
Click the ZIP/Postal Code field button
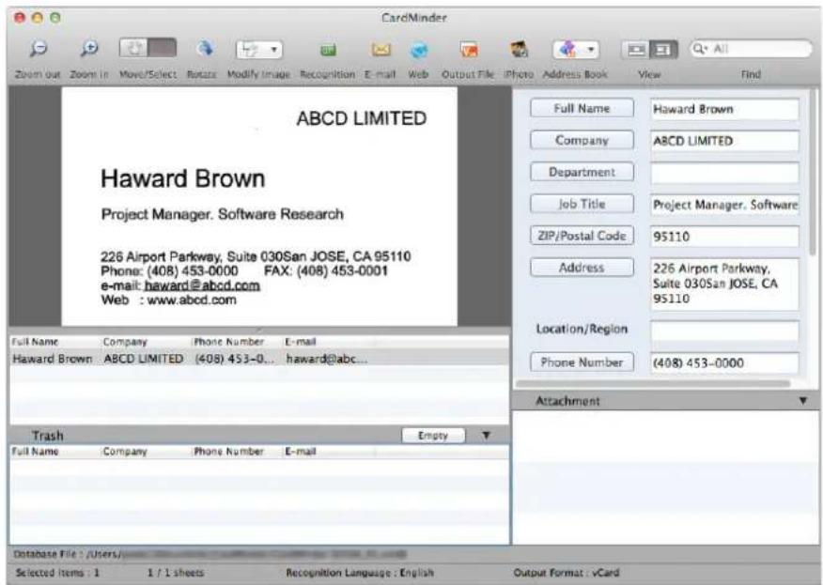(582, 236)
